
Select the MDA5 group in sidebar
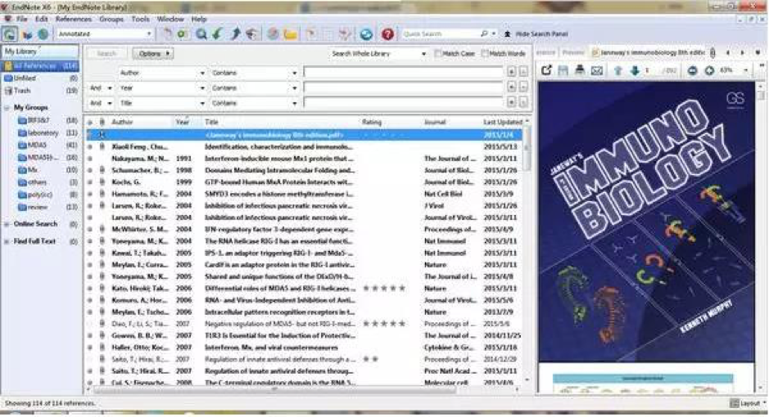pos(38,145)
